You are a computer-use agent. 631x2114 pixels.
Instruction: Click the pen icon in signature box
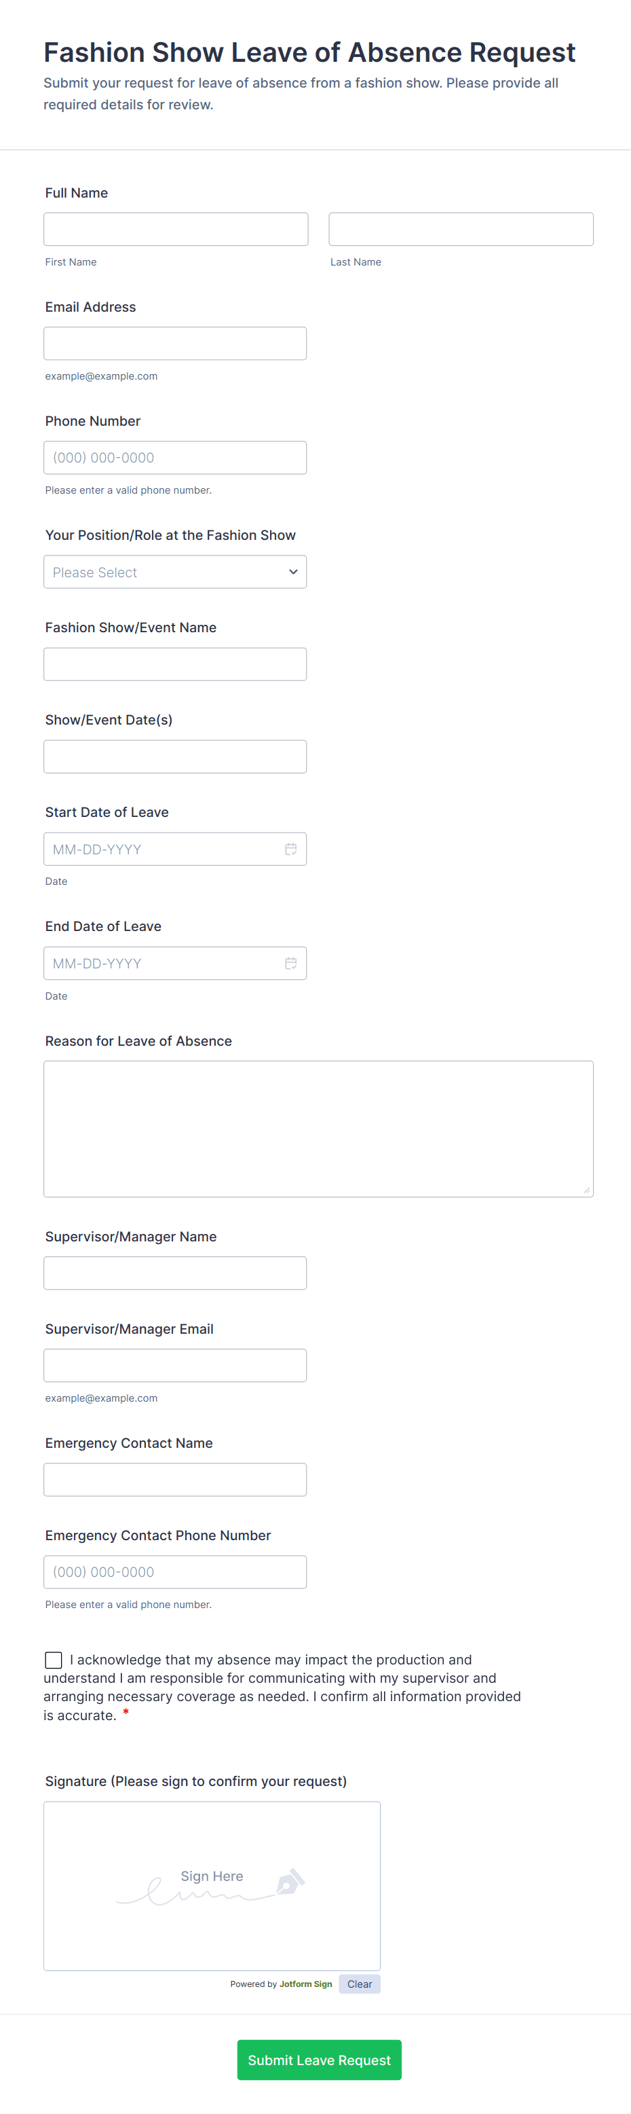tap(290, 1881)
